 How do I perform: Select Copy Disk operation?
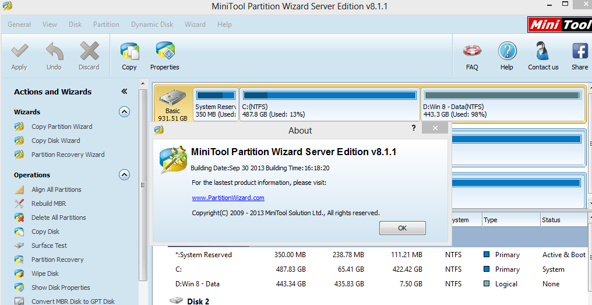click(45, 232)
